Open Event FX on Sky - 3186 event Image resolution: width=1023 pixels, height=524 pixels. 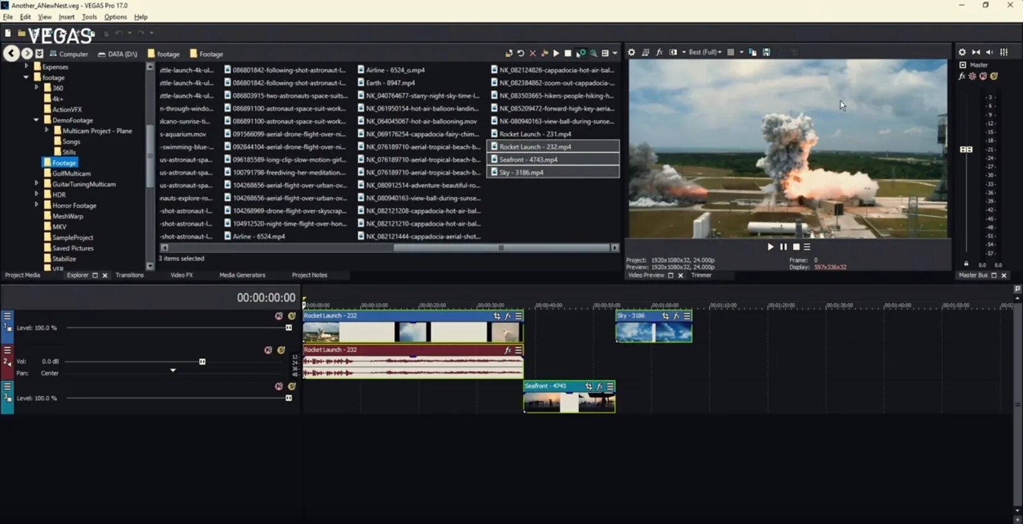(676, 316)
